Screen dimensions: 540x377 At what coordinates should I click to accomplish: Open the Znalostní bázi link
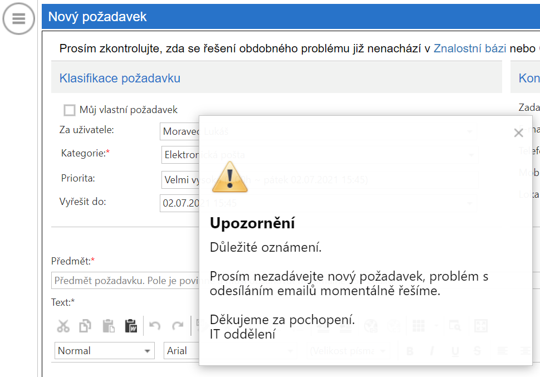[469, 48]
